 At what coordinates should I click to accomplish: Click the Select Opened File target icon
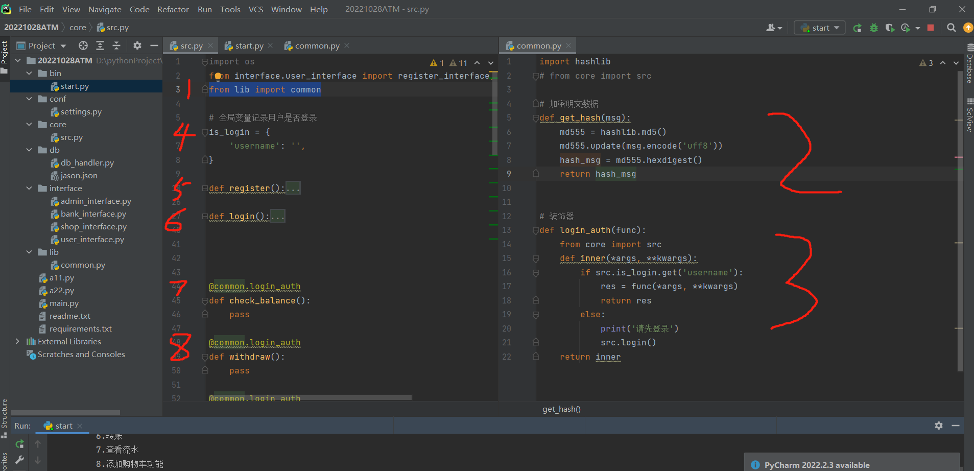(x=83, y=46)
